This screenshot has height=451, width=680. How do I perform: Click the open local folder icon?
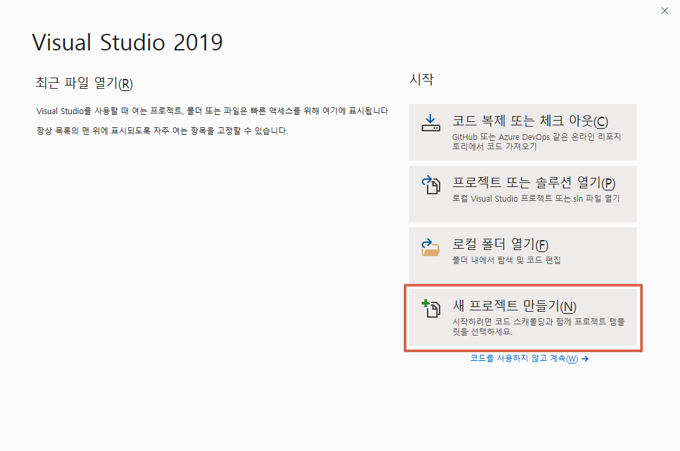430,247
